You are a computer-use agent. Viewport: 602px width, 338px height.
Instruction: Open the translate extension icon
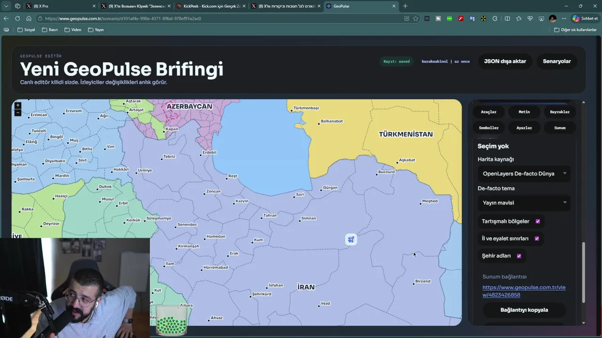(x=472, y=18)
